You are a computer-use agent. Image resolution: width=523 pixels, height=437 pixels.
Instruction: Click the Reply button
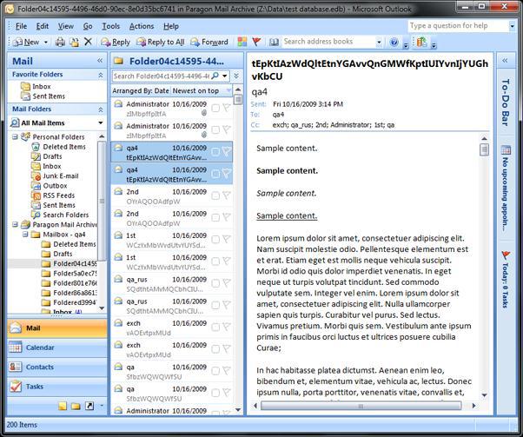[116, 42]
